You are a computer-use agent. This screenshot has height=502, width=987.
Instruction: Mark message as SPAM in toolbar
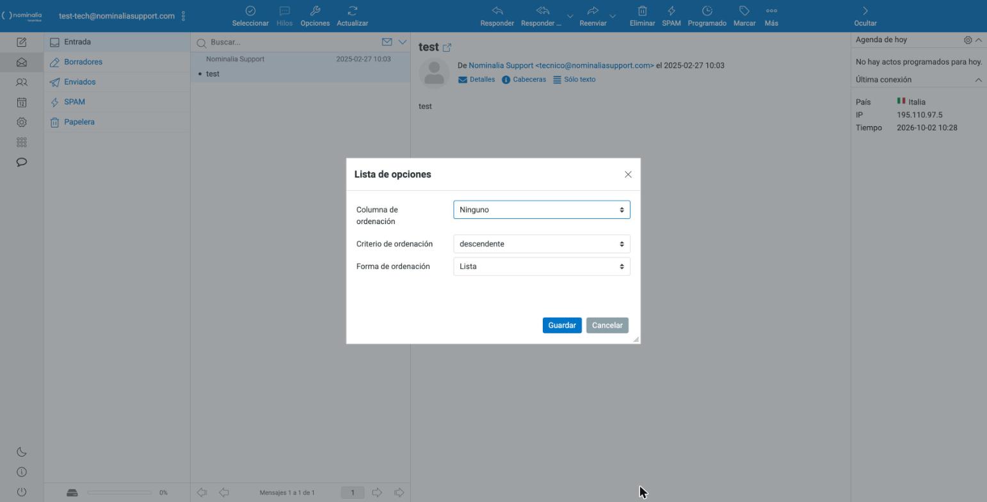pyautogui.click(x=671, y=16)
